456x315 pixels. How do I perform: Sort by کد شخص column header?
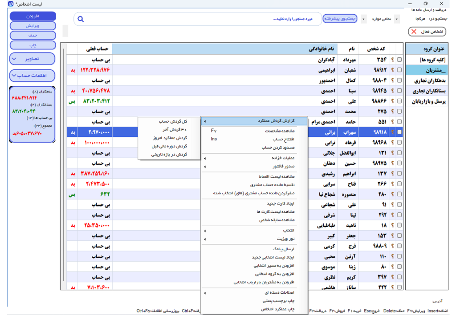click(x=374, y=49)
